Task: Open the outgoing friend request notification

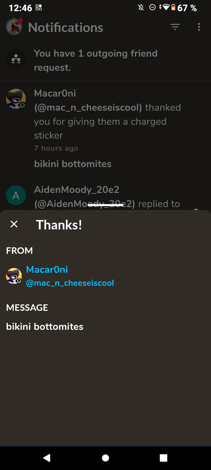Action: pos(96,60)
